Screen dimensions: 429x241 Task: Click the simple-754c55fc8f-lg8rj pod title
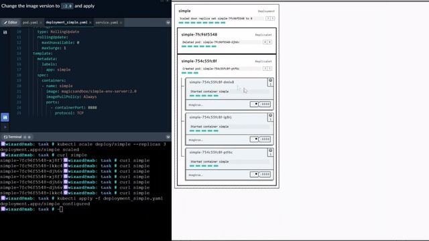pyautogui.click(x=210, y=117)
